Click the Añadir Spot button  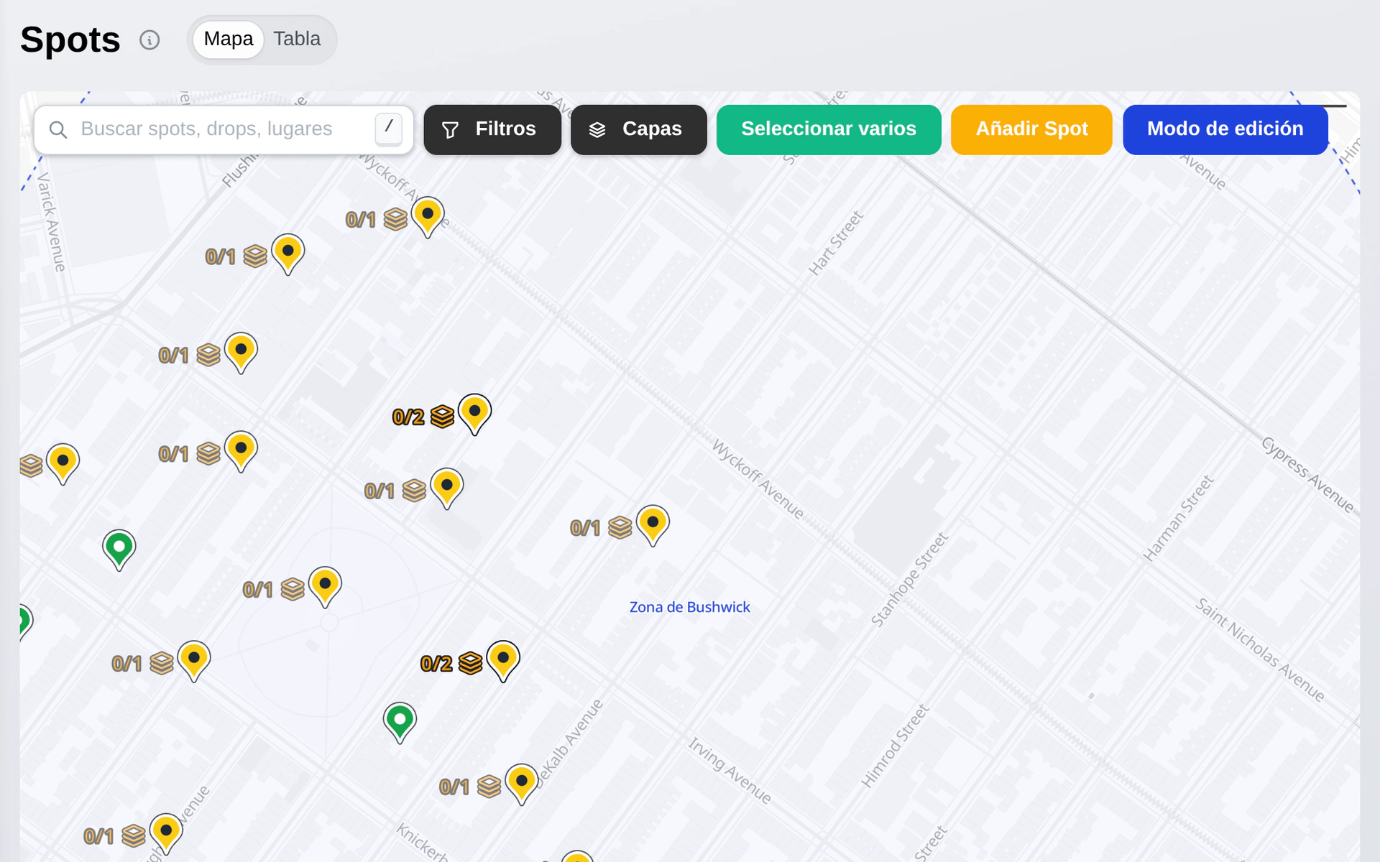click(1031, 129)
